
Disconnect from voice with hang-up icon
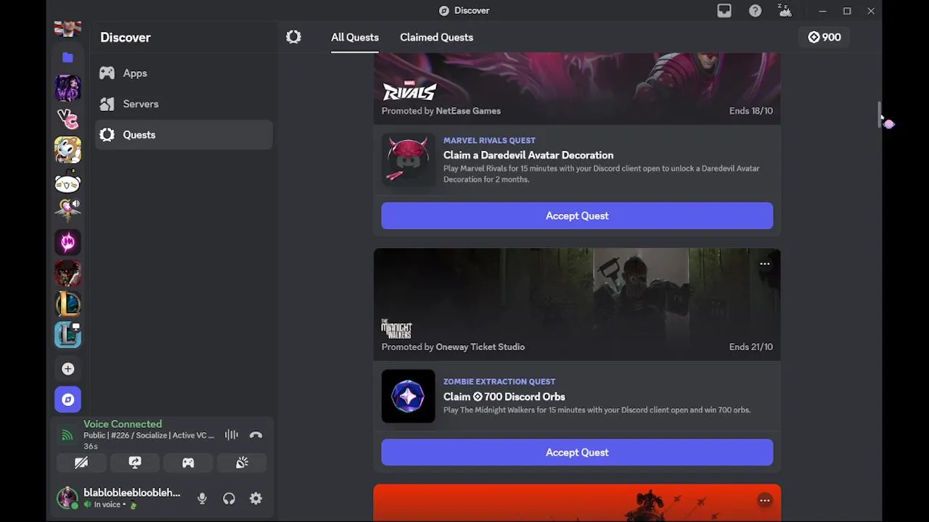point(255,435)
